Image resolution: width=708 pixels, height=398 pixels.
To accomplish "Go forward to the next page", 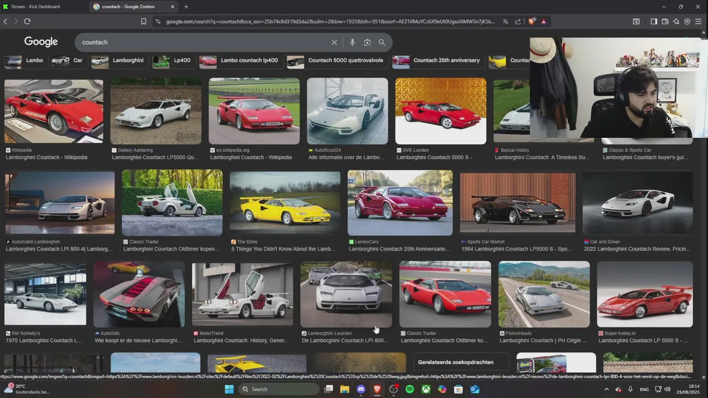I will pyautogui.click(x=16, y=22).
